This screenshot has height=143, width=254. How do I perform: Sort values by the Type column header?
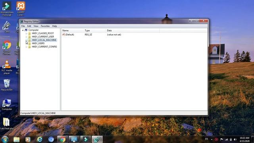95,31
